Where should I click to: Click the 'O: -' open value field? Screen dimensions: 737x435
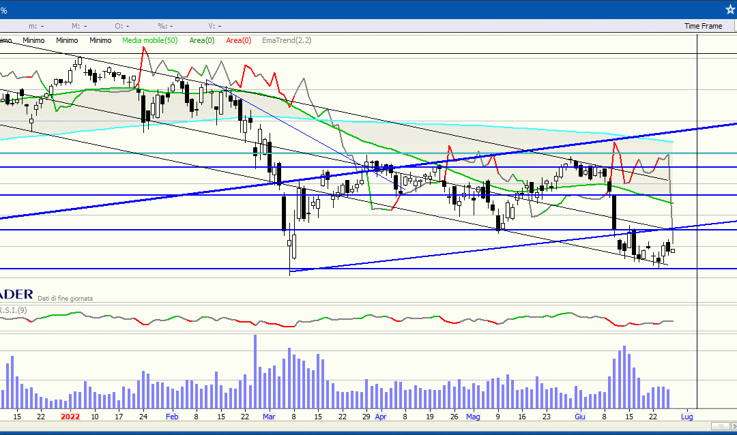tap(122, 27)
